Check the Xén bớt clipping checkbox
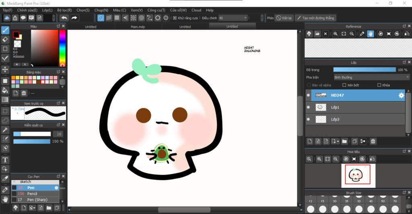412x214 pixels. click(x=344, y=85)
